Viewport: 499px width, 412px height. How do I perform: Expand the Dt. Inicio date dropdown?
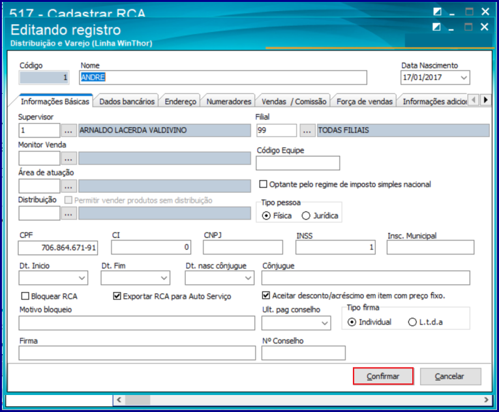[x=82, y=278]
